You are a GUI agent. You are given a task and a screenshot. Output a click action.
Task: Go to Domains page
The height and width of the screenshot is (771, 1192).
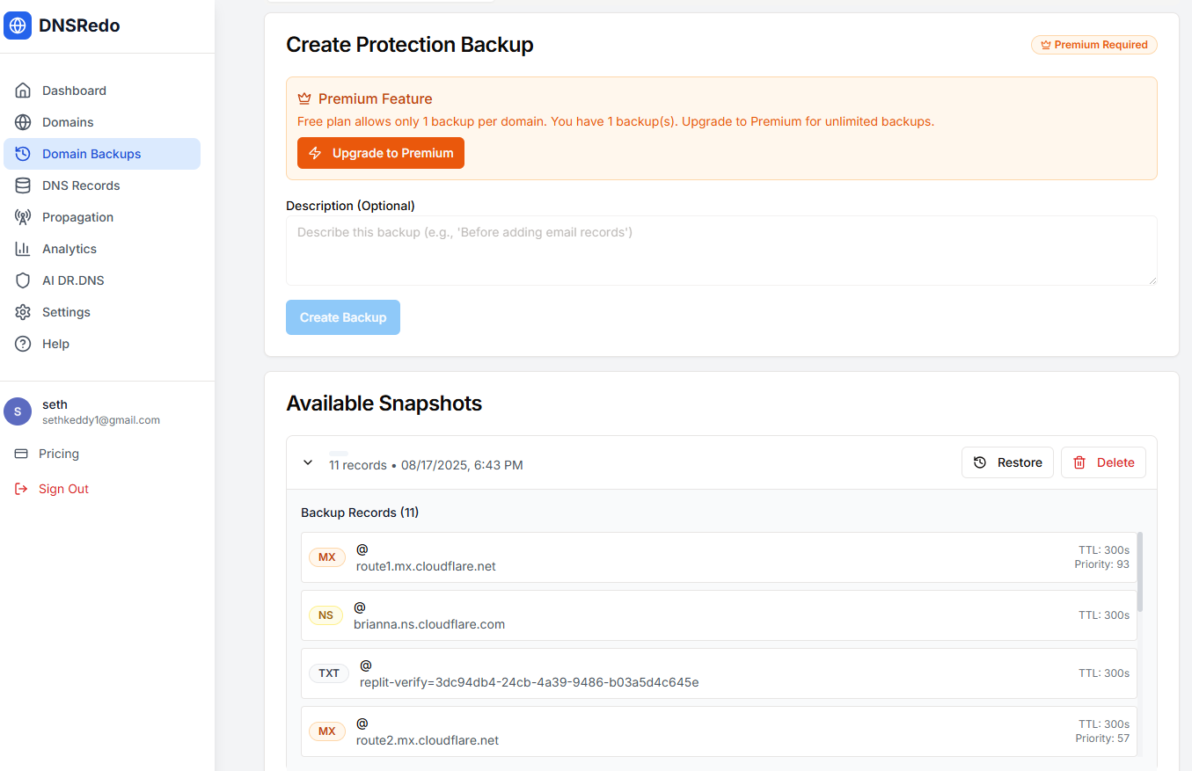point(102,122)
